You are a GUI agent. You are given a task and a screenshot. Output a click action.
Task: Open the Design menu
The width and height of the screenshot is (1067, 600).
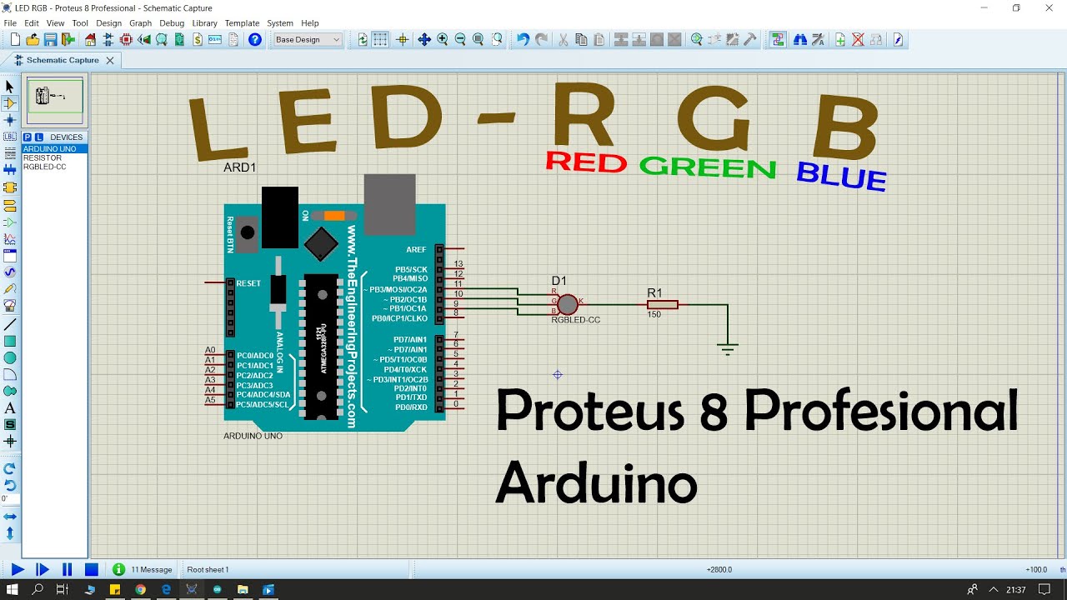[108, 23]
